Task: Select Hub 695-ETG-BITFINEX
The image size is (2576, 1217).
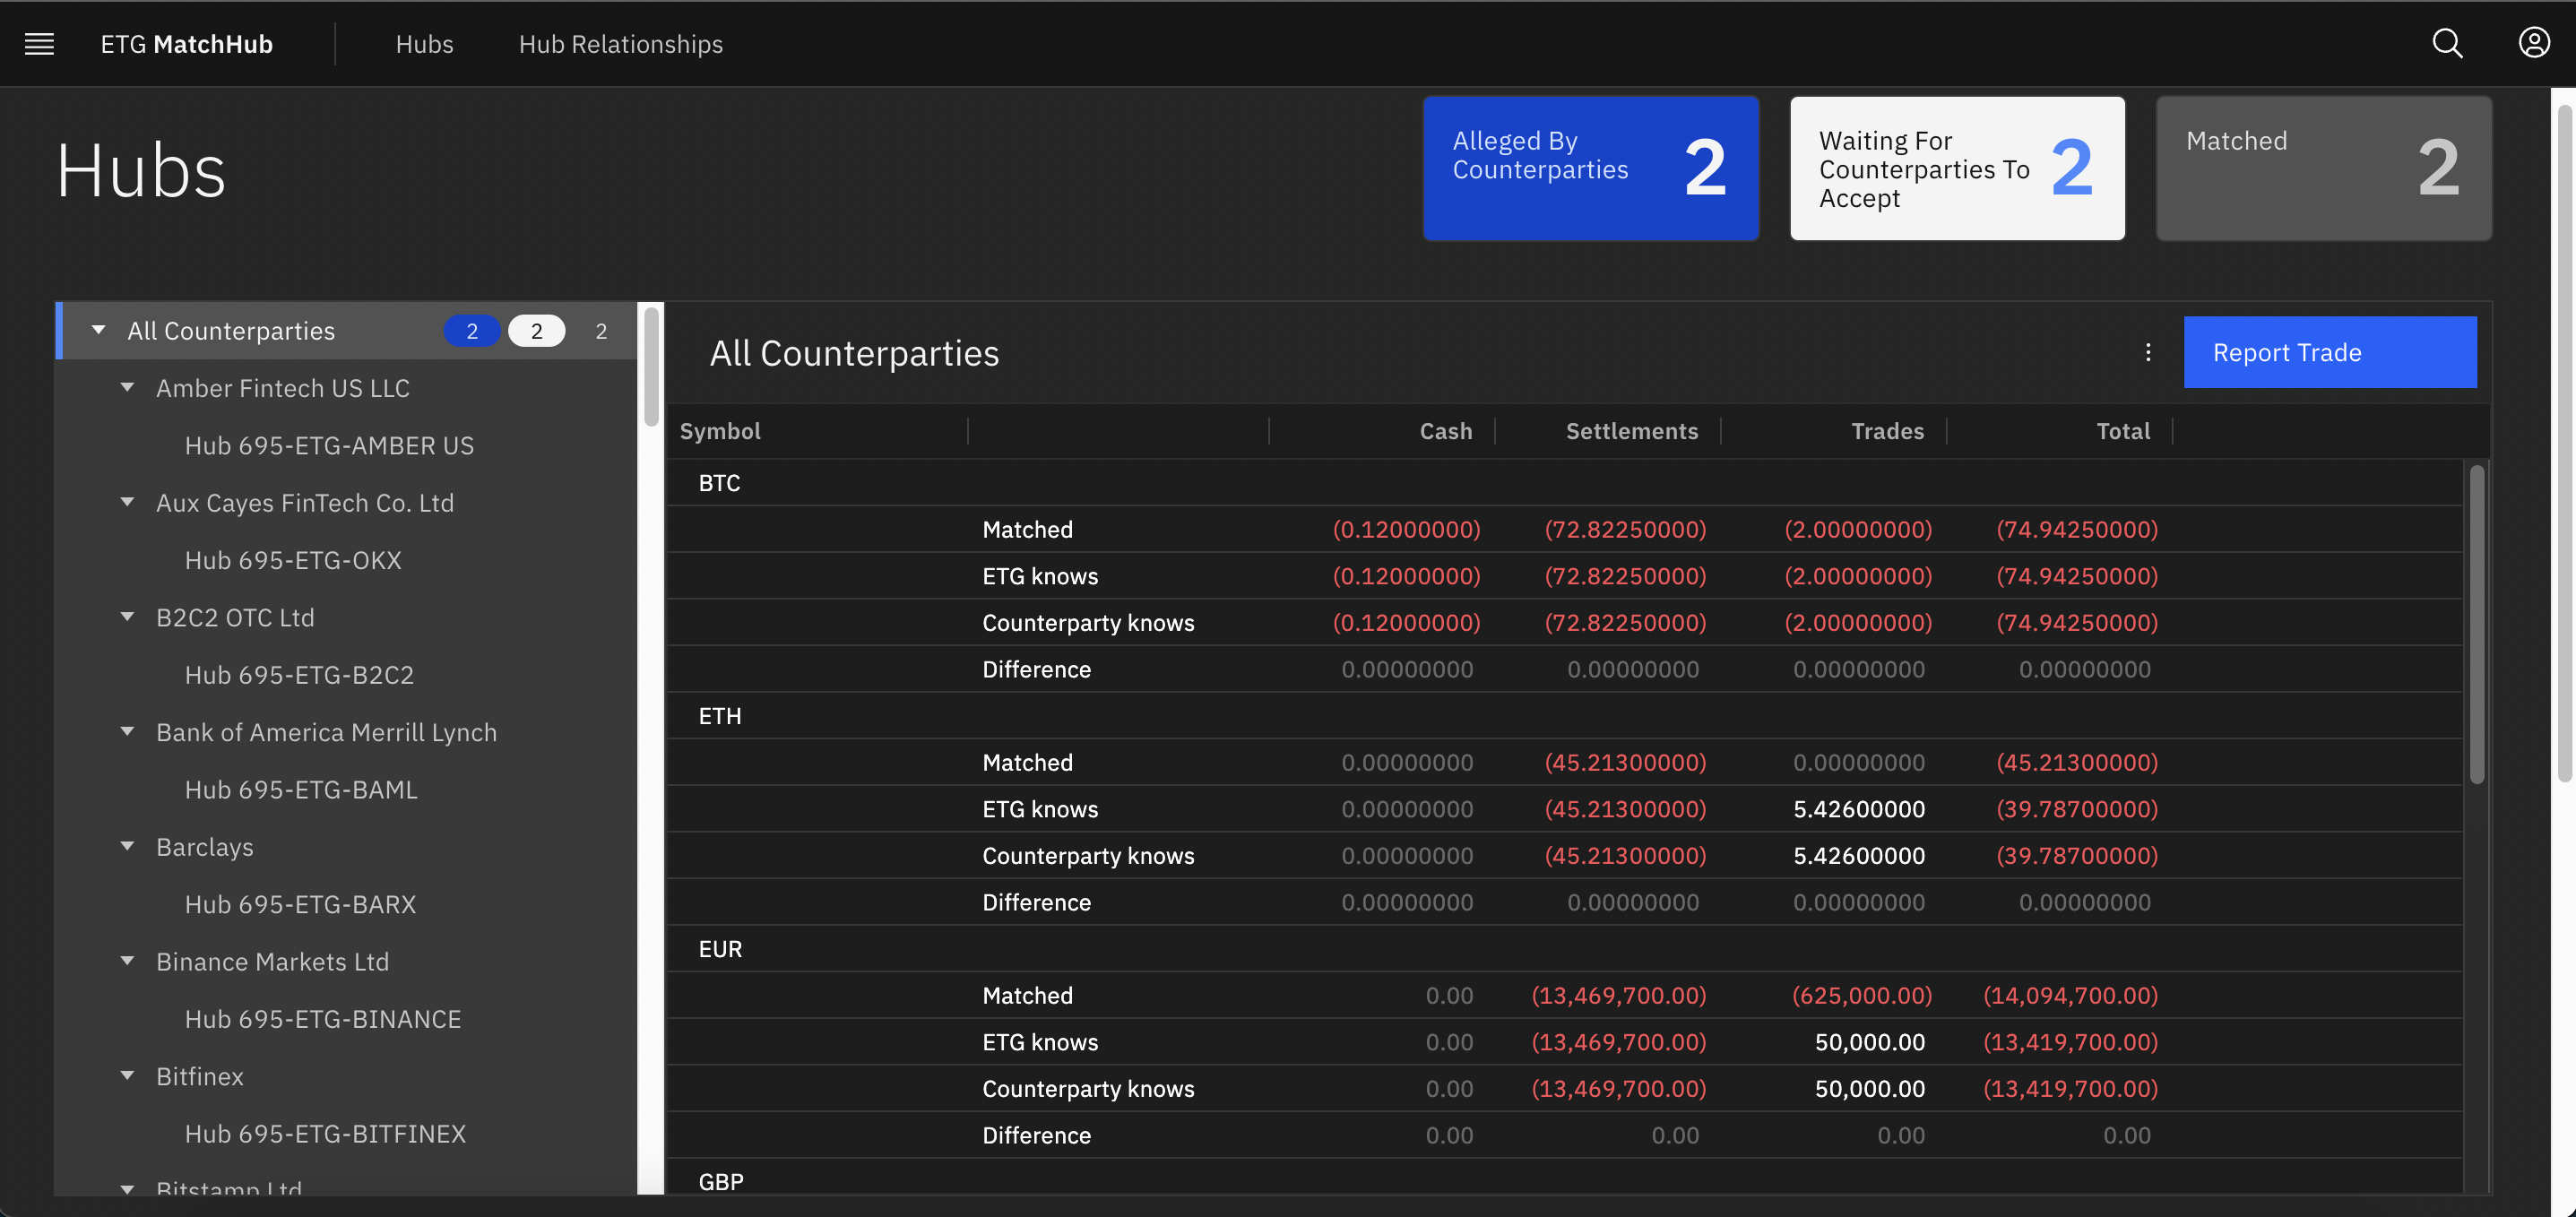Action: point(325,1133)
